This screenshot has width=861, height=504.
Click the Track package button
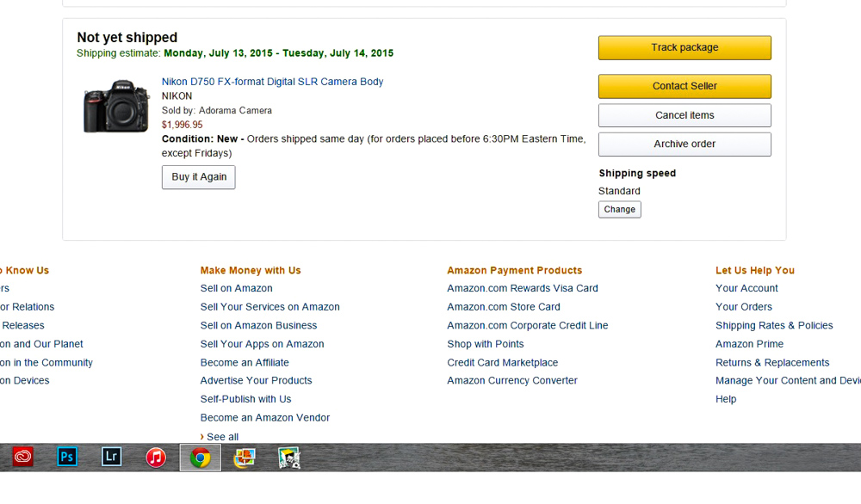click(x=684, y=48)
